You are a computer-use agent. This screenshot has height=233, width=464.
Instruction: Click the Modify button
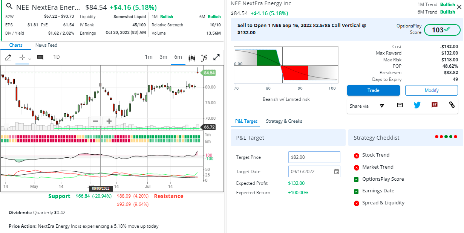click(x=431, y=90)
